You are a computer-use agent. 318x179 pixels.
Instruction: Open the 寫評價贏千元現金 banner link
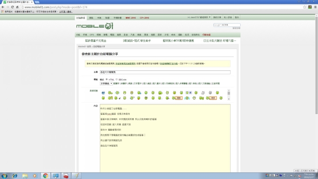coord(95,41)
